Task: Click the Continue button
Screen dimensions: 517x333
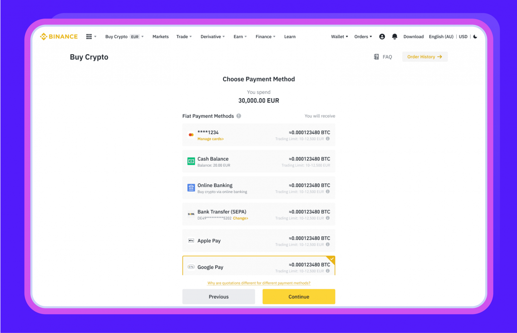Action: click(299, 297)
